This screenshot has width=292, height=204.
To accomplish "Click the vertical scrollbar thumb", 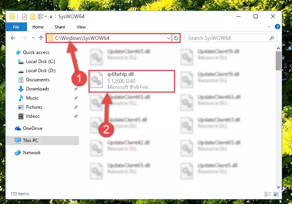I will [x=278, y=61].
